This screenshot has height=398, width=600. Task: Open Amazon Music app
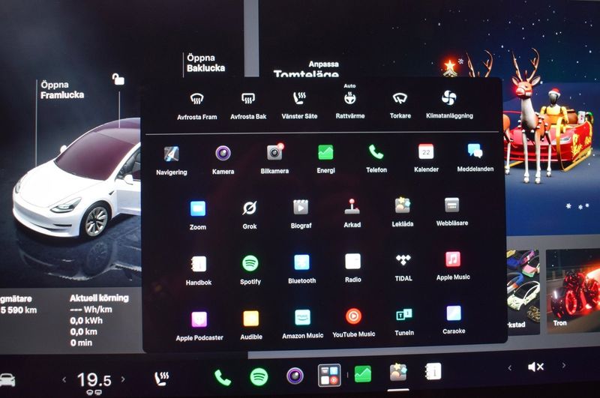[x=303, y=325]
